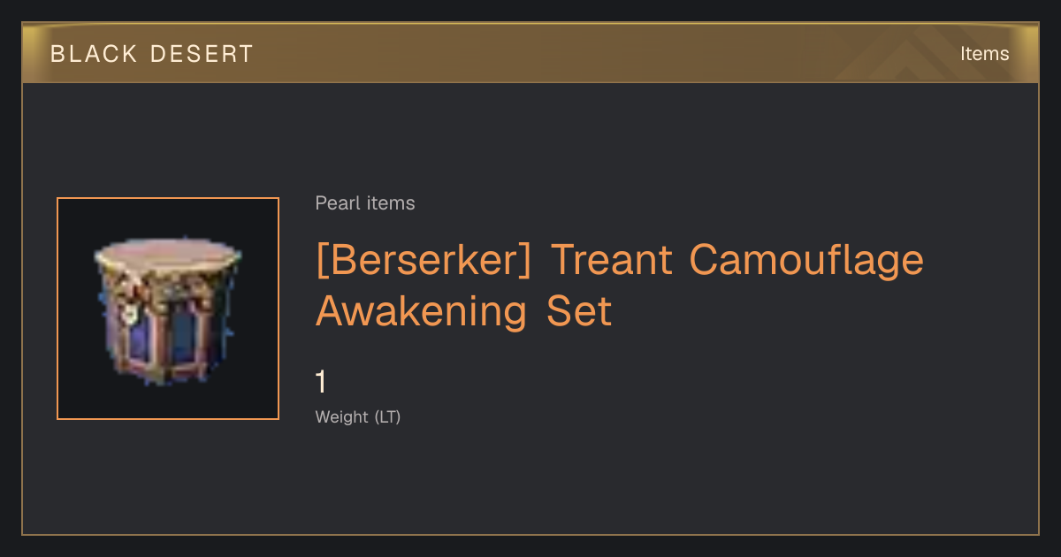The width and height of the screenshot is (1061, 557).
Task: Open the Pearl items category label
Action: point(365,203)
